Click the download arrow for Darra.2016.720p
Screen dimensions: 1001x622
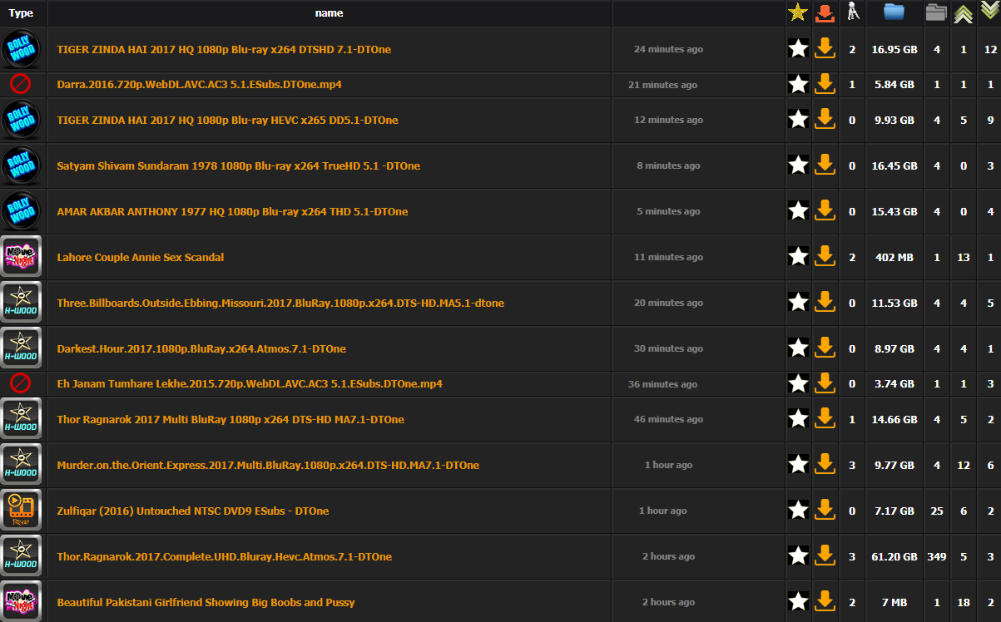825,84
